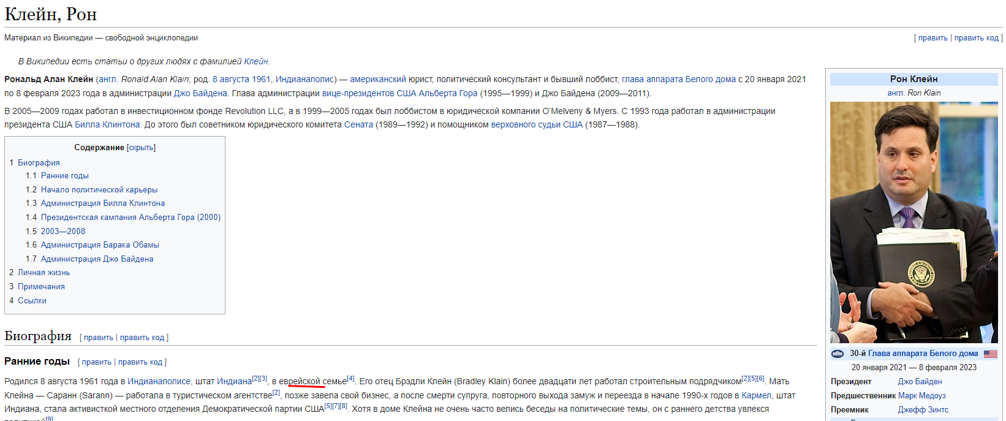This screenshot has height=421, width=1006.
Task: Click the US flag icon in infobox
Action: click(x=990, y=354)
